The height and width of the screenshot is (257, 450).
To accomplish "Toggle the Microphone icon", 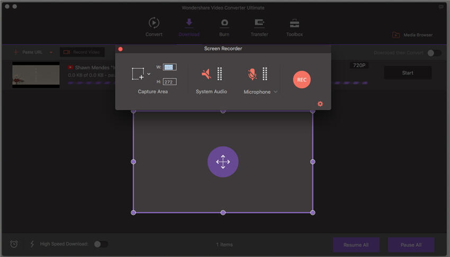I will click(252, 74).
